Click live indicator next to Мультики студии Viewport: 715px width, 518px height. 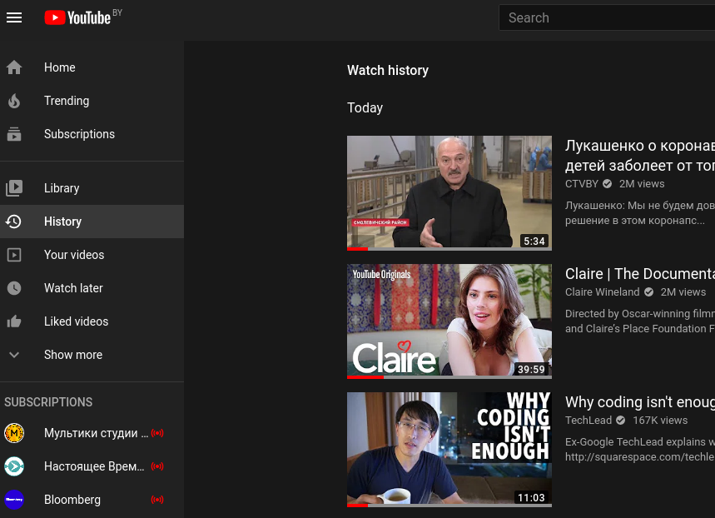(x=157, y=433)
